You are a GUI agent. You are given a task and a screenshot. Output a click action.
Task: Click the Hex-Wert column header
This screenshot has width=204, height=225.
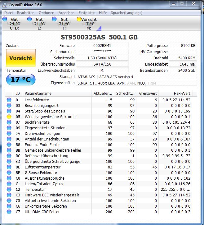click(x=175, y=94)
